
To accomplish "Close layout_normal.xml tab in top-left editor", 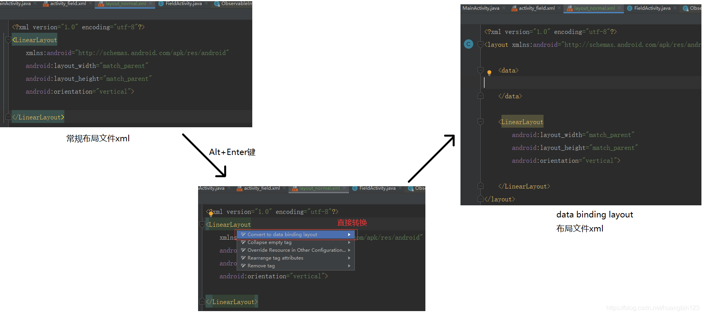I will point(151,4).
